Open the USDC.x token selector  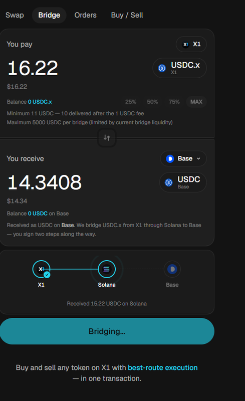tap(179, 68)
